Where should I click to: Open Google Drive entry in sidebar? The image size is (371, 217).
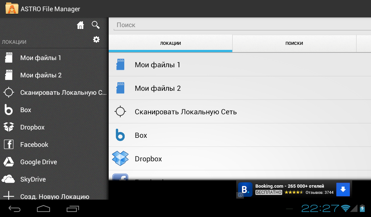point(54,162)
